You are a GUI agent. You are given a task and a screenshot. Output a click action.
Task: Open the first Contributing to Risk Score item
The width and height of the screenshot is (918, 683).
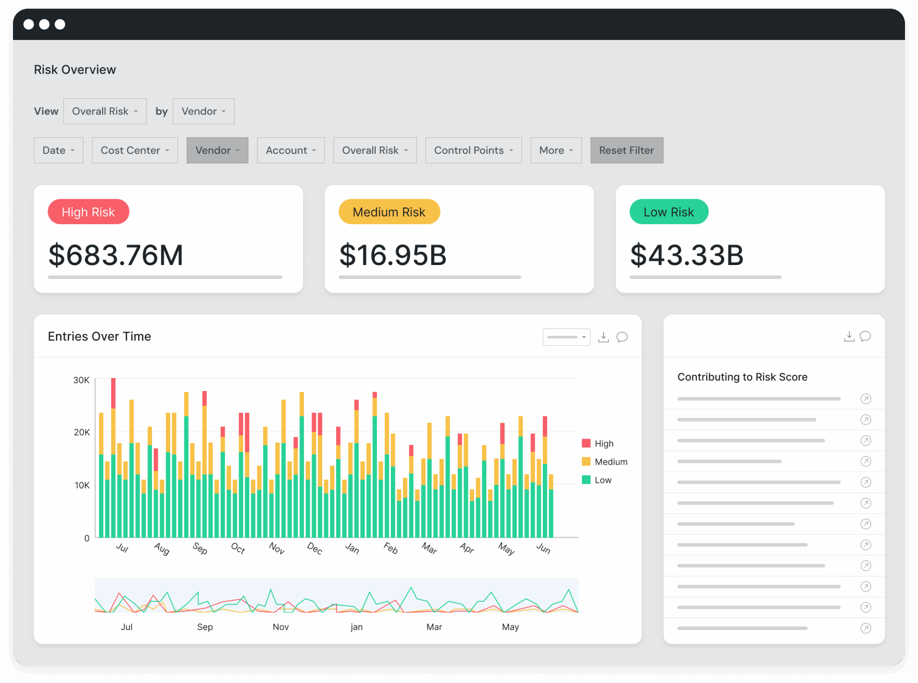866,399
